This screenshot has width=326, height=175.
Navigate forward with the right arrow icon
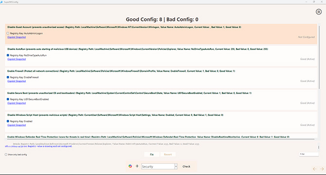[x=322, y=169]
